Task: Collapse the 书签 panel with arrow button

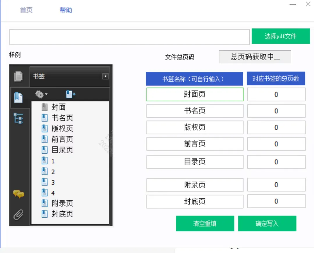Action: tap(105, 76)
